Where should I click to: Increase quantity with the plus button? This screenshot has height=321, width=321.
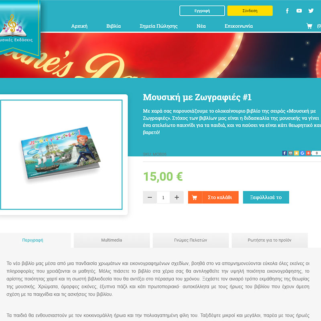177,197
